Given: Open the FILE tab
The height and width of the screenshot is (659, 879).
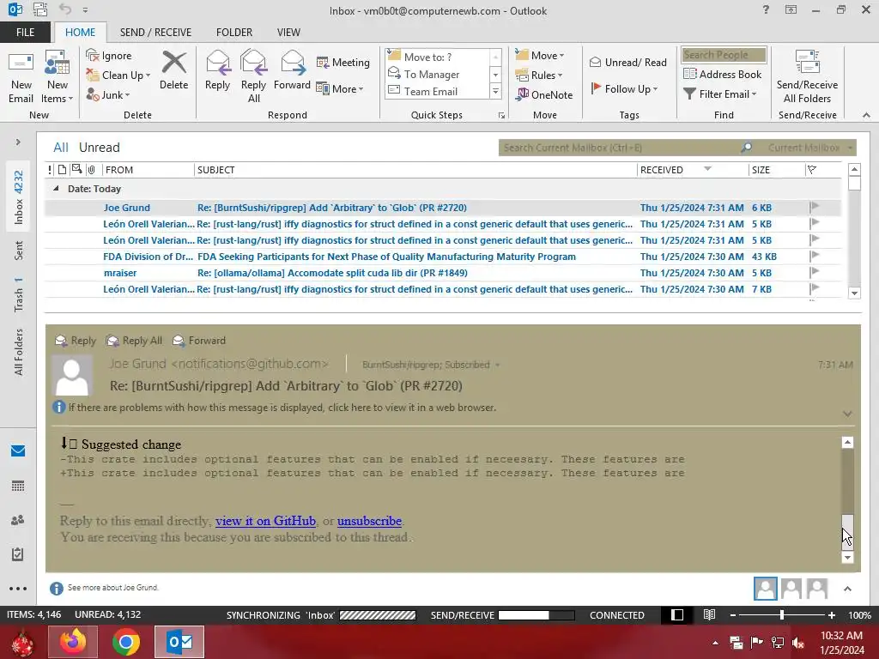Looking at the screenshot, I should pyautogui.click(x=25, y=33).
